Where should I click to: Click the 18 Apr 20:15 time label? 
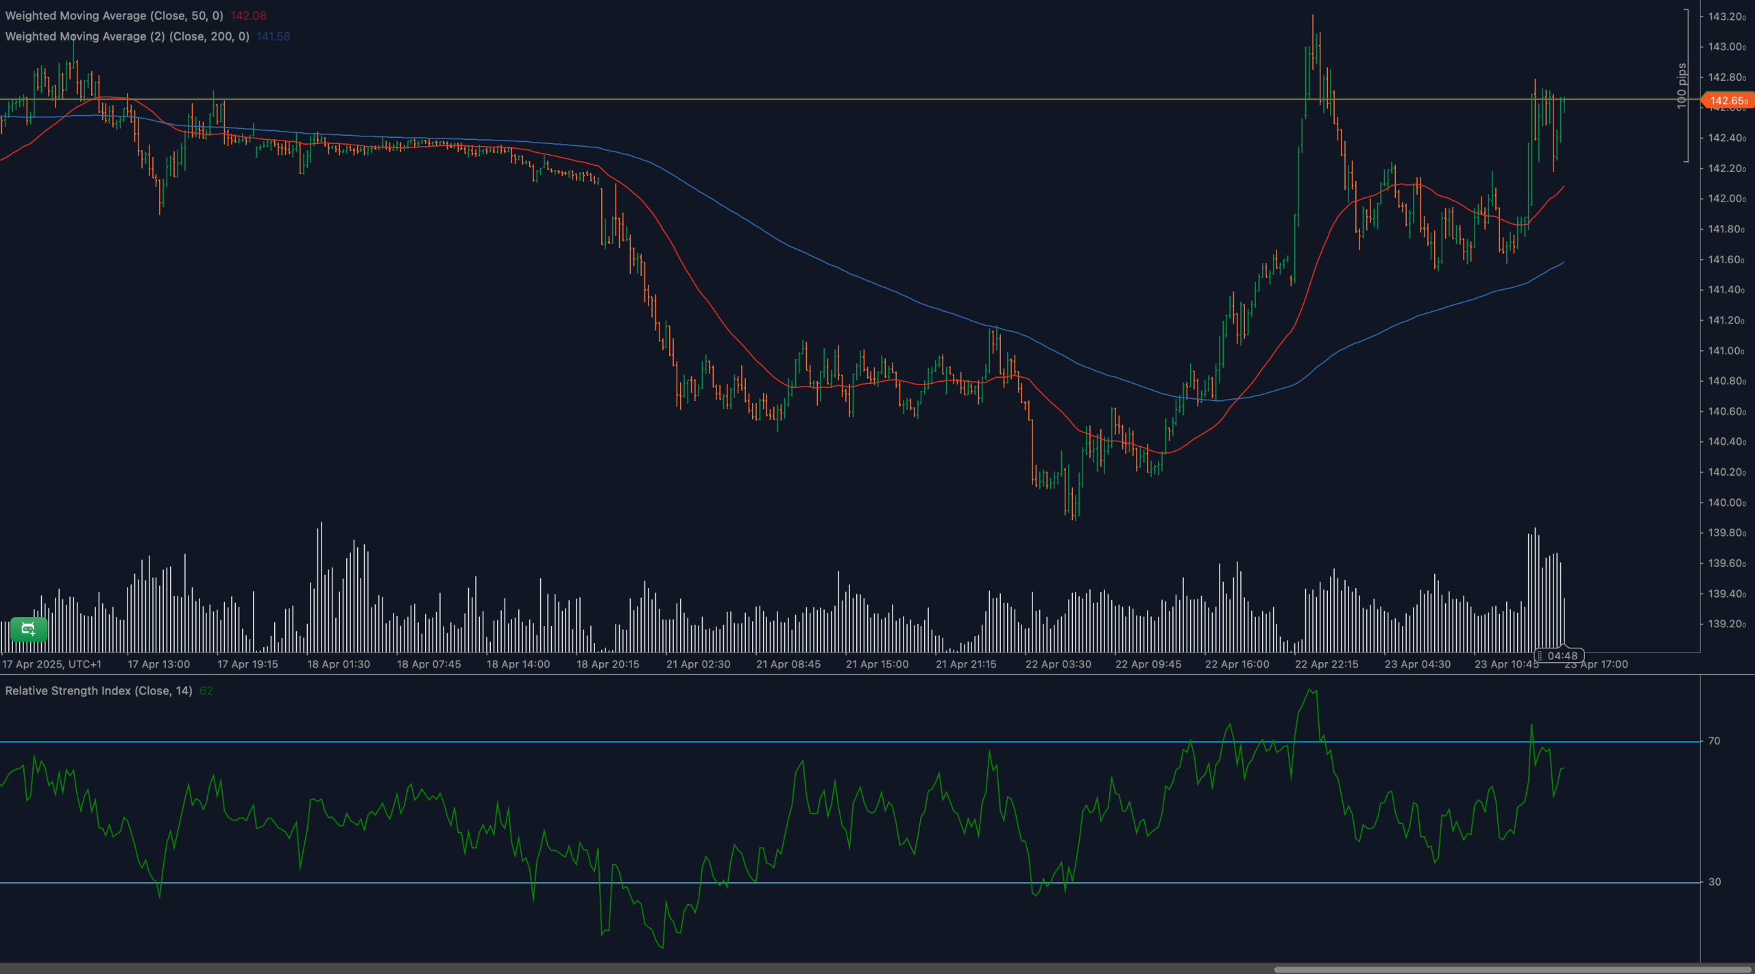pyautogui.click(x=608, y=664)
